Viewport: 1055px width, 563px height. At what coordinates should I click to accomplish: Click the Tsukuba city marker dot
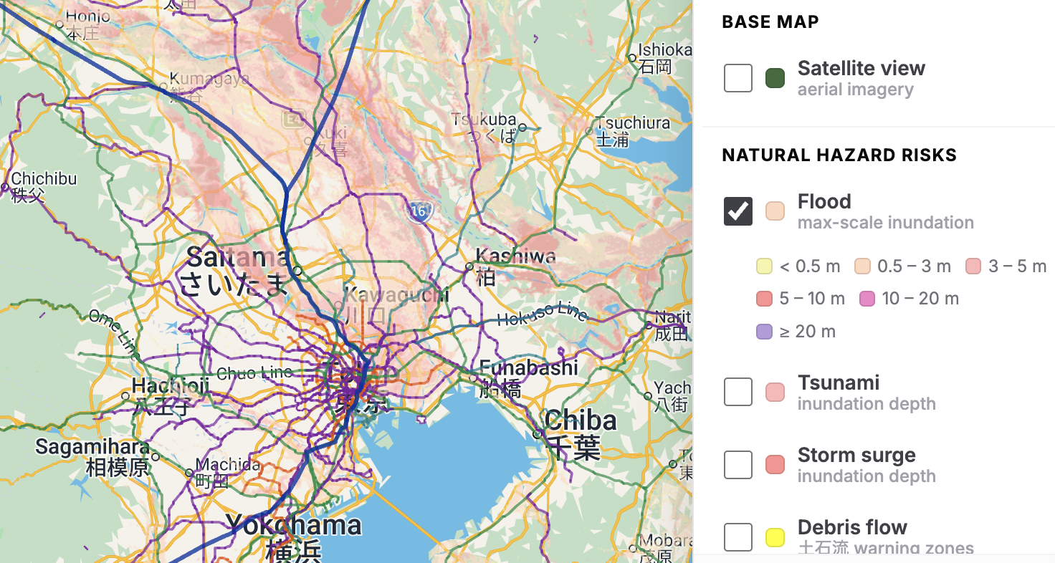click(x=522, y=127)
